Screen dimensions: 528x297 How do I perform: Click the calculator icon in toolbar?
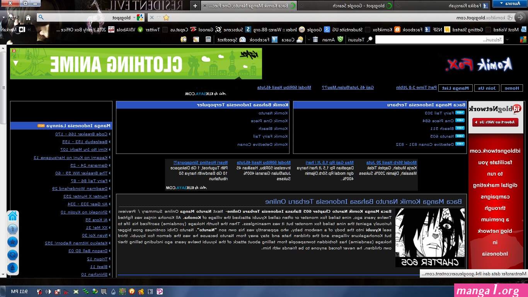coord(208,39)
